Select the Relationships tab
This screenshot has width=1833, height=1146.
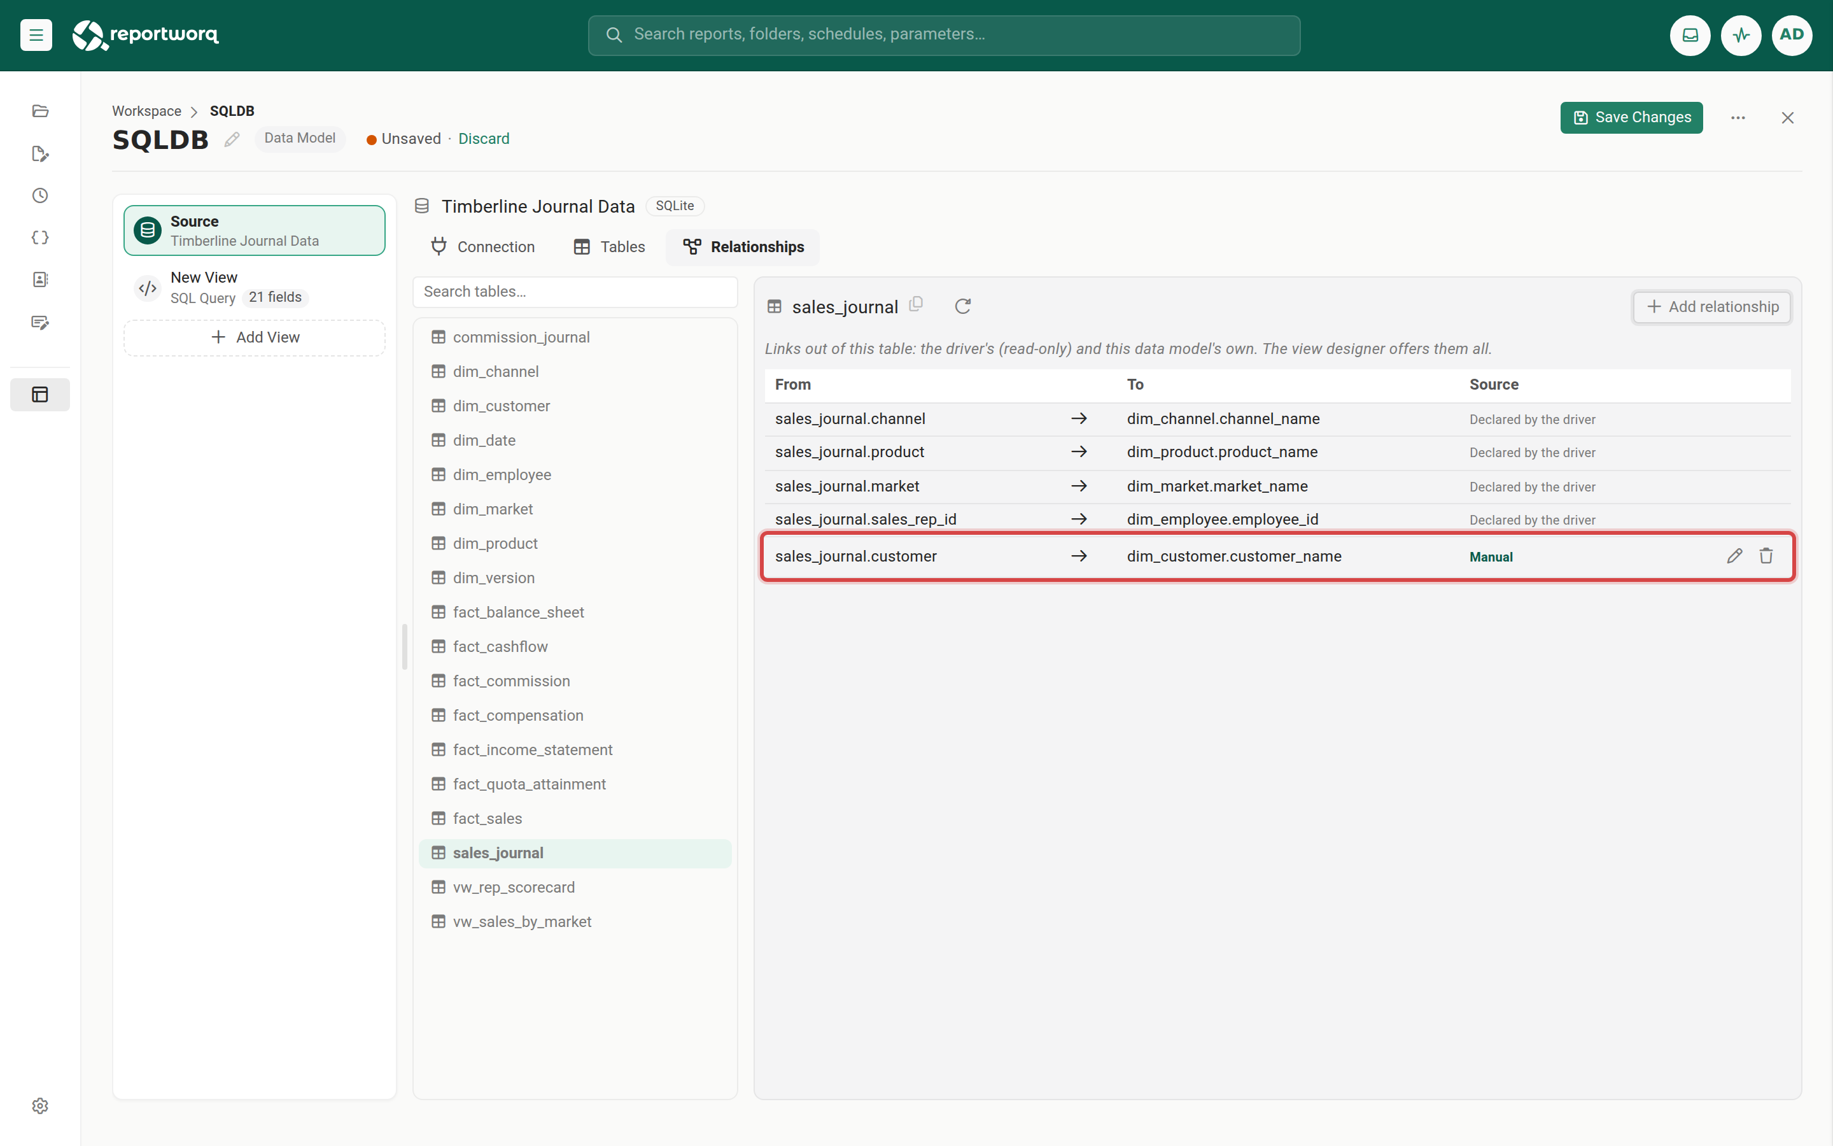tap(743, 247)
